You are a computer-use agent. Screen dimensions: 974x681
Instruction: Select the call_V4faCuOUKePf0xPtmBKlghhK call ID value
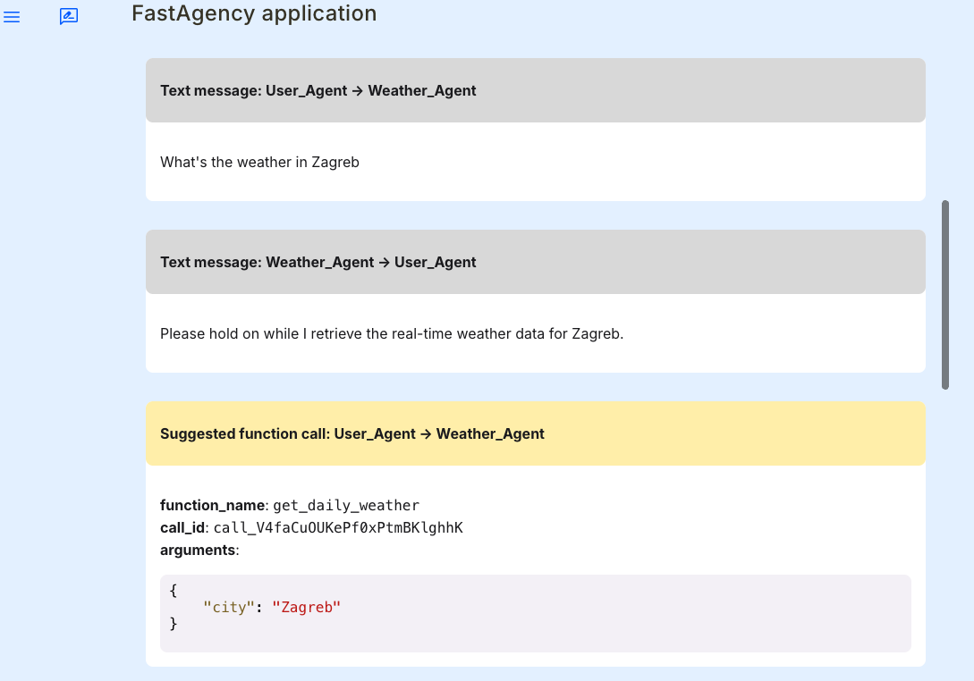(x=338, y=528)
